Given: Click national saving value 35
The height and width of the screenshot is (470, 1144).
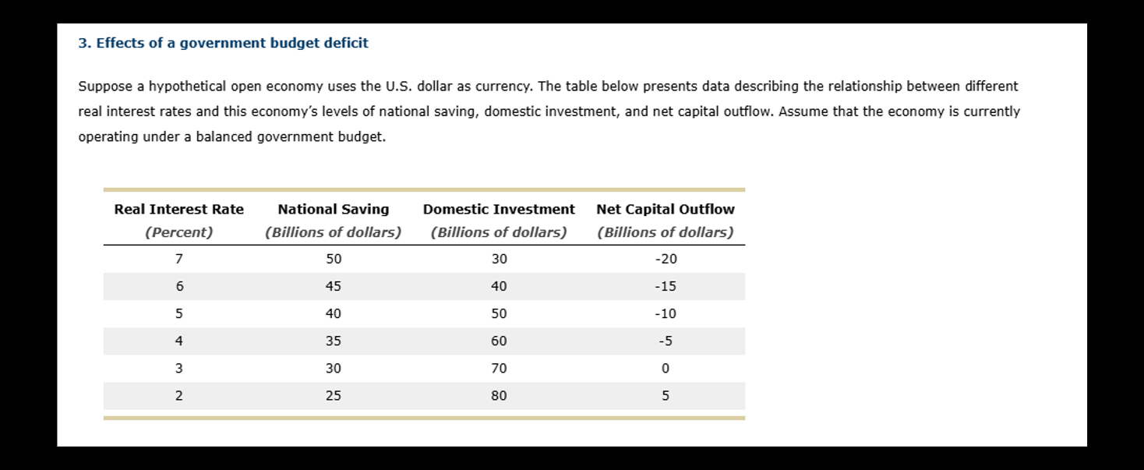Looking at the screenshot, I should pos(334,341).
